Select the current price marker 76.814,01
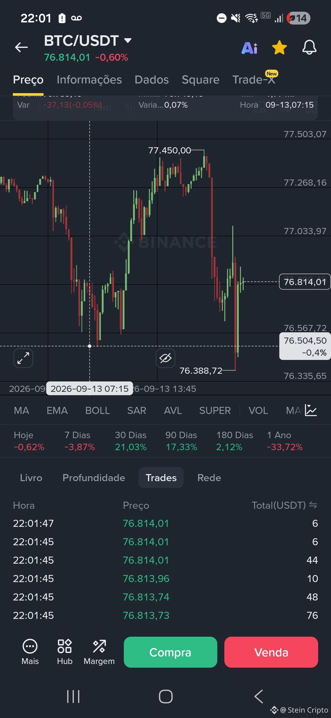 (305, 282)
